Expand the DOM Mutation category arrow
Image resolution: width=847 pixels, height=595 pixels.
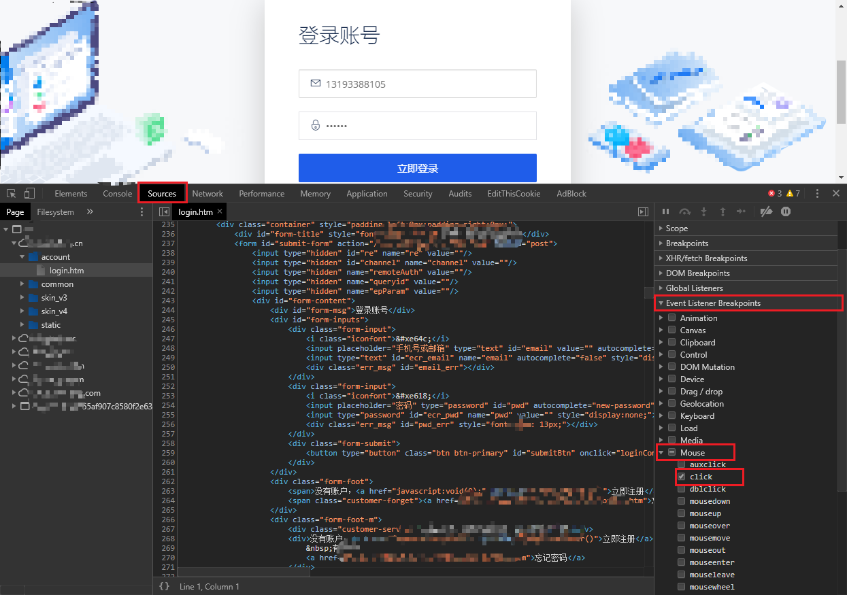click(661, 367)
